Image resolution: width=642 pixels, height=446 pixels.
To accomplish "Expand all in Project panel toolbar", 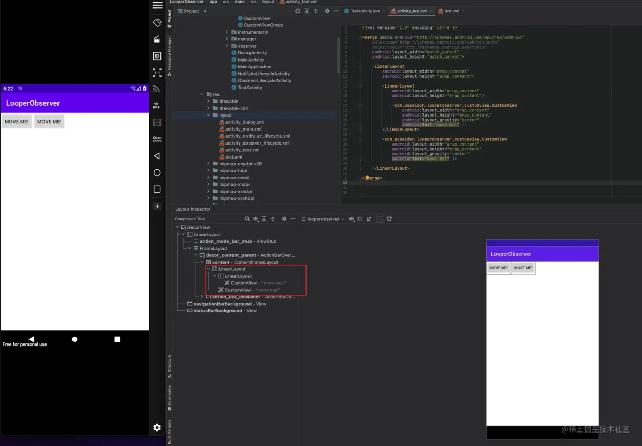I will 307,11.
